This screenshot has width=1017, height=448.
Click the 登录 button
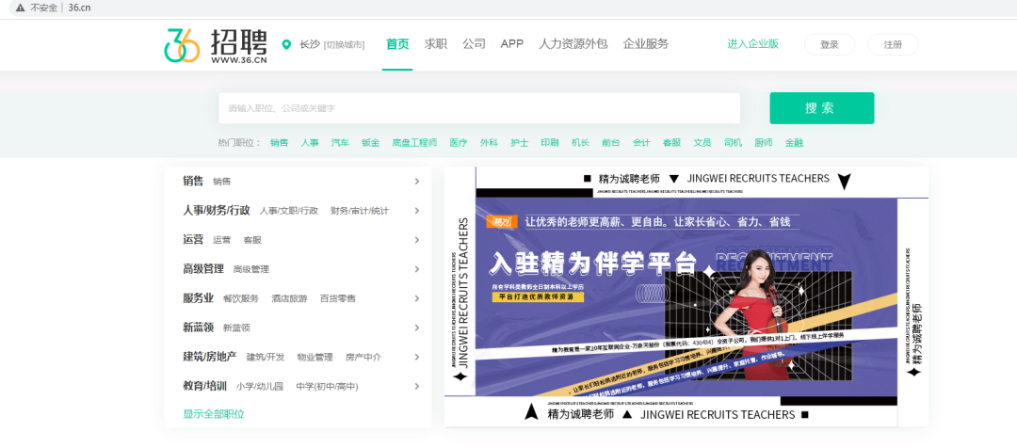(x=830, y=45)
